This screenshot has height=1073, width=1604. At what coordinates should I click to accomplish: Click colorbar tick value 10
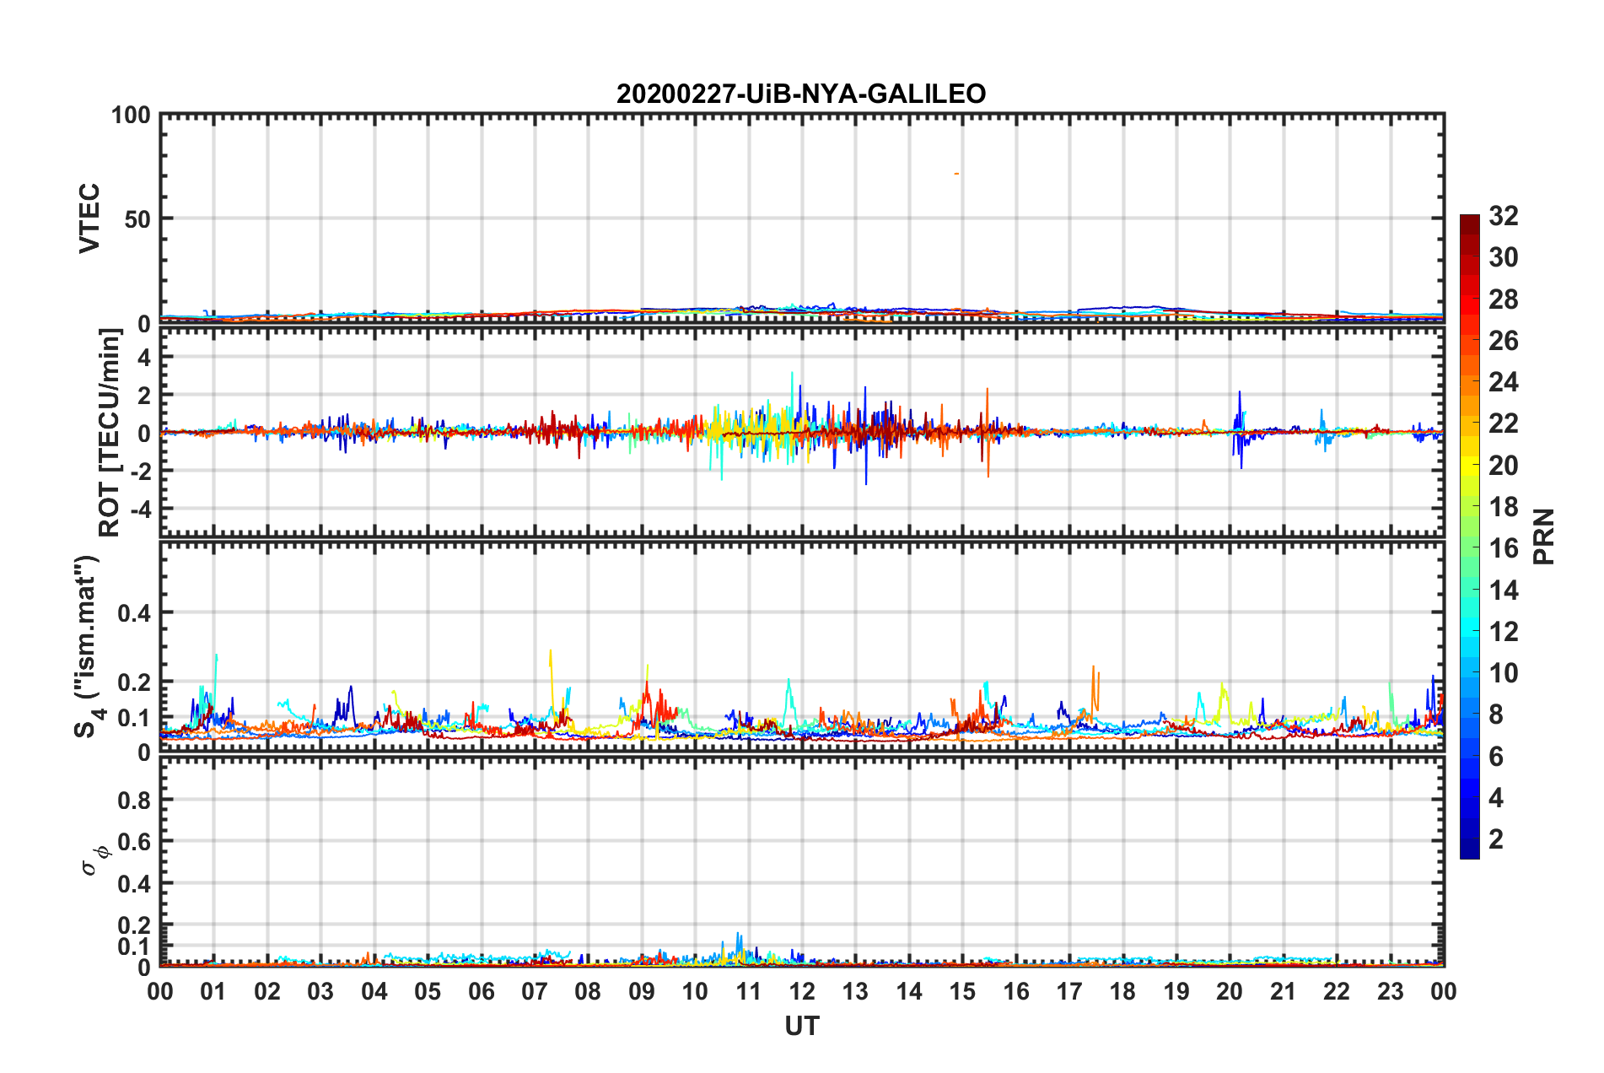1504,673
